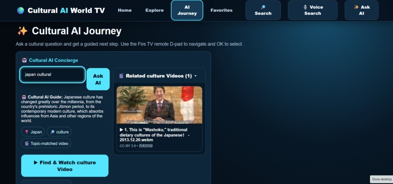
Task: Click clapperboard icon in Topic-matched chip
Action: pyautogui.click(x=27, y=143)
